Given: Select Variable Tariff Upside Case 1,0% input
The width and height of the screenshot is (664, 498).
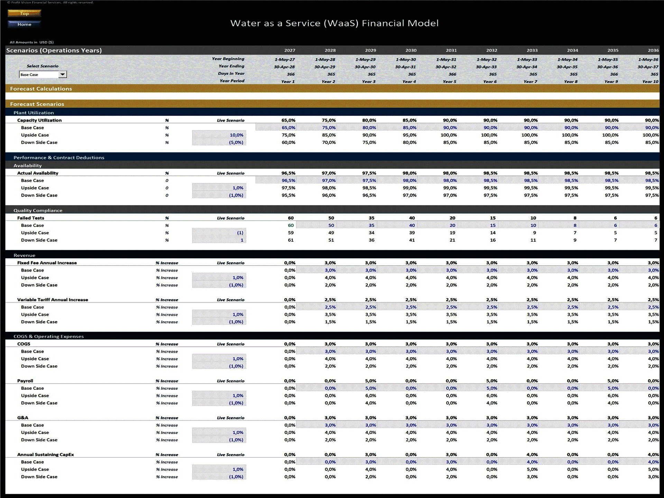Looking at the screenshot, I should coord(219,314).
